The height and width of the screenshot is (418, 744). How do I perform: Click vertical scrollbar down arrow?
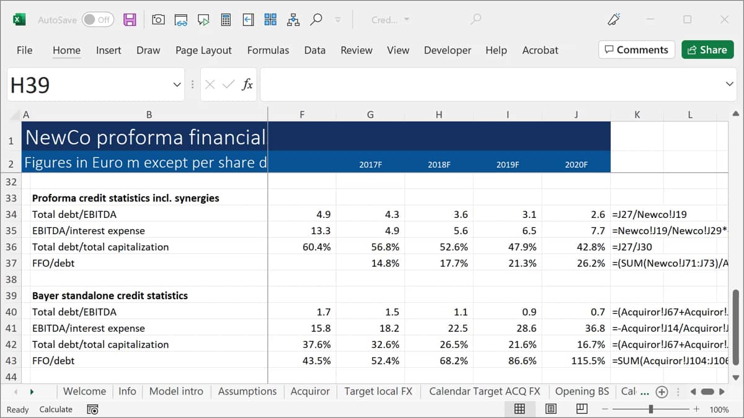[736, 377]
